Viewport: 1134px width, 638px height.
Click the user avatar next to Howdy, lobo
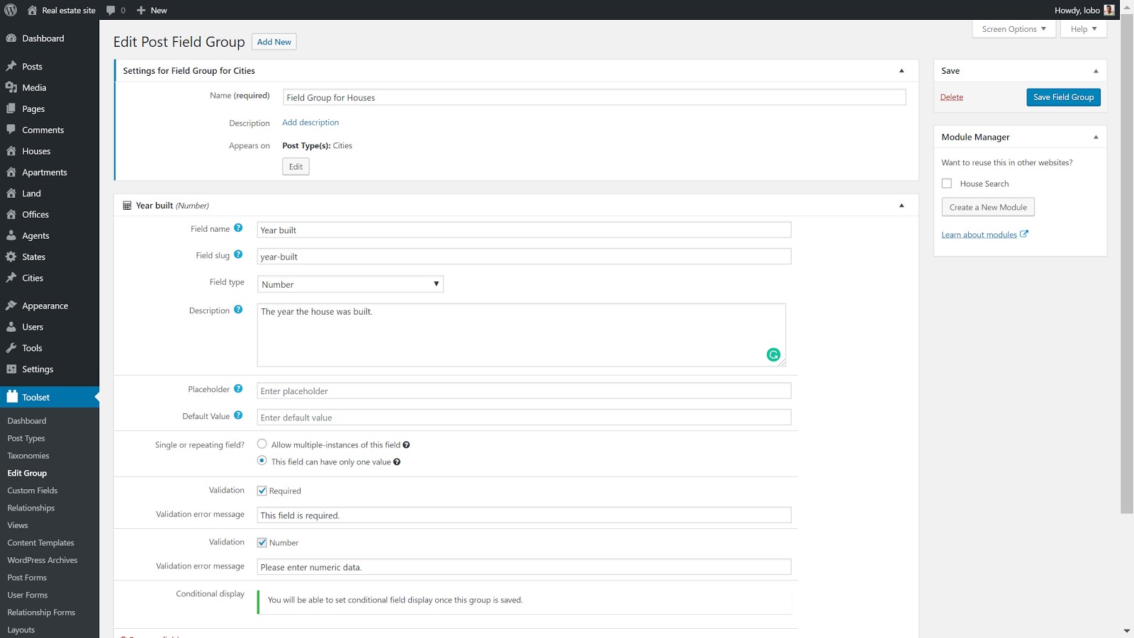click(1109, 10)
